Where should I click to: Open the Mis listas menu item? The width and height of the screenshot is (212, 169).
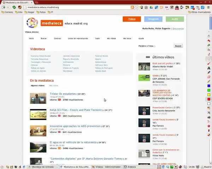tap(127, 38)
